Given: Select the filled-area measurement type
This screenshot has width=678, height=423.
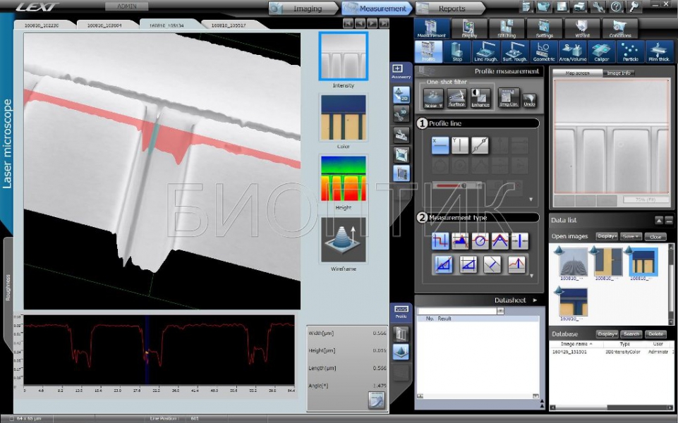Looking at the screenshot, I should click(x=460, y=241).
